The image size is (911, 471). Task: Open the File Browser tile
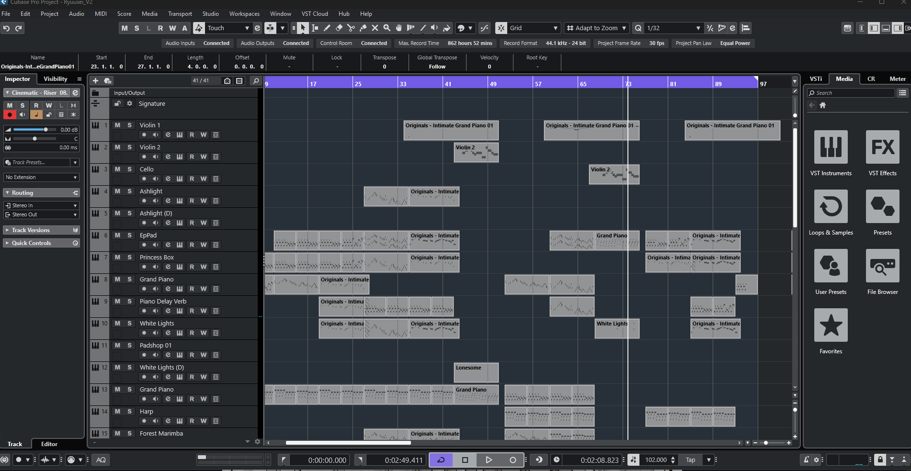pos(882,266)
